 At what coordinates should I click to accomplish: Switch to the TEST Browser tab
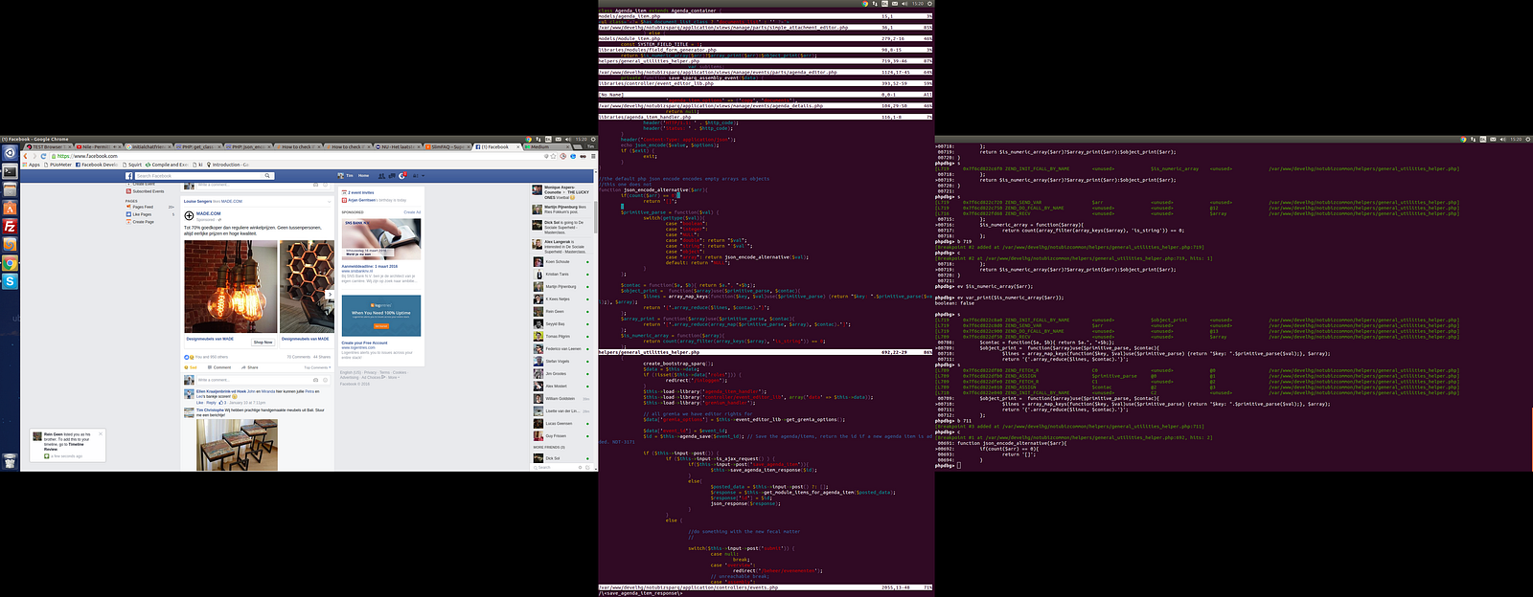tap(47, 147)
